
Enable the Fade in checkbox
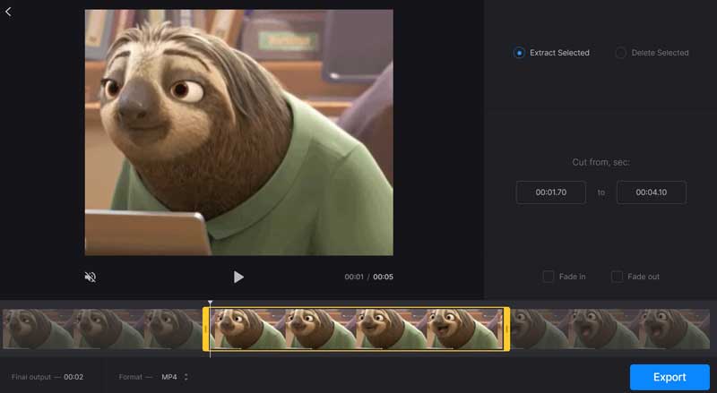point(548,277)
